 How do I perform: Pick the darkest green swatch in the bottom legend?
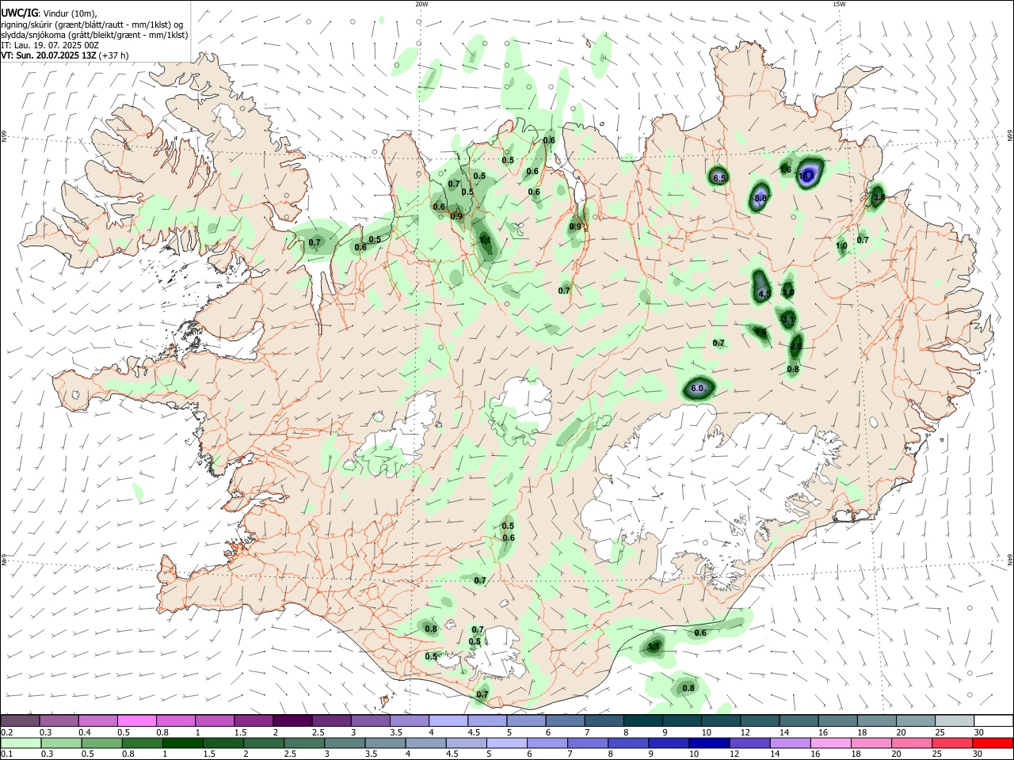click(x=182, y=743)
